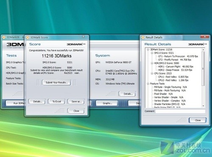Select GT1 - Return To Proxycon row
212x157 pixels.
click(178, 56)
